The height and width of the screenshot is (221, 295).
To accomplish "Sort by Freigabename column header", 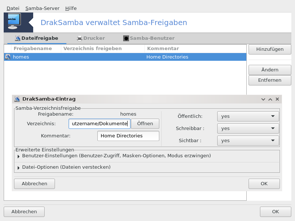I will [36, 49].
